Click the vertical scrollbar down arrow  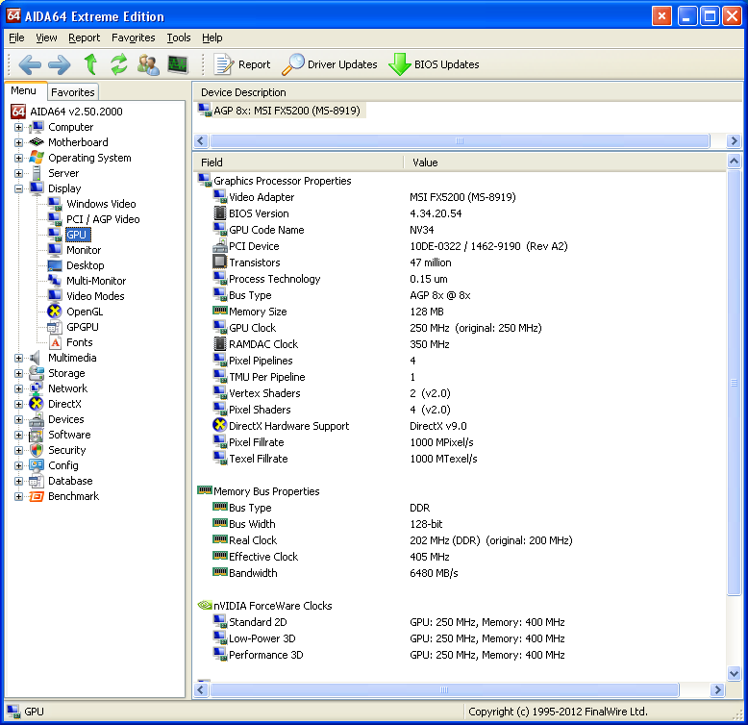pyautogui.click(x=735, y=673)
